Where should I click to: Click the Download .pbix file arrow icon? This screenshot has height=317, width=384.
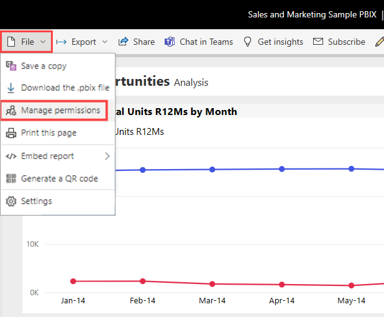(11, 88)
